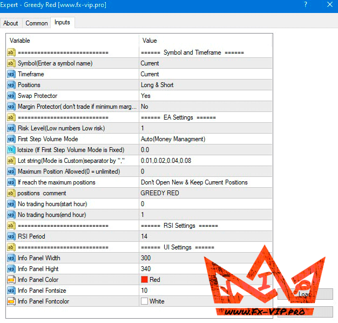The height and width of the screenshot is (323, 338).
Task: Click the string icon beside Lot string row
Action: [11, 161]
